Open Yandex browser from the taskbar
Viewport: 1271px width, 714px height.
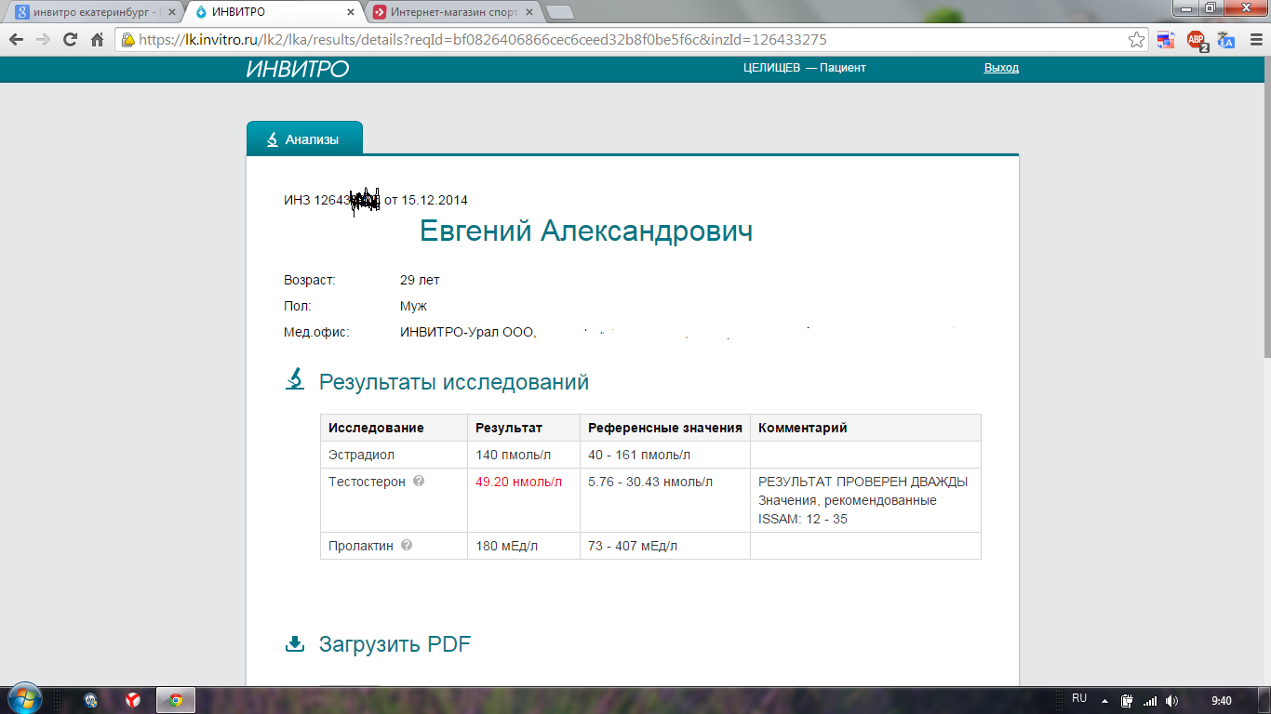(x=133, y=700)
